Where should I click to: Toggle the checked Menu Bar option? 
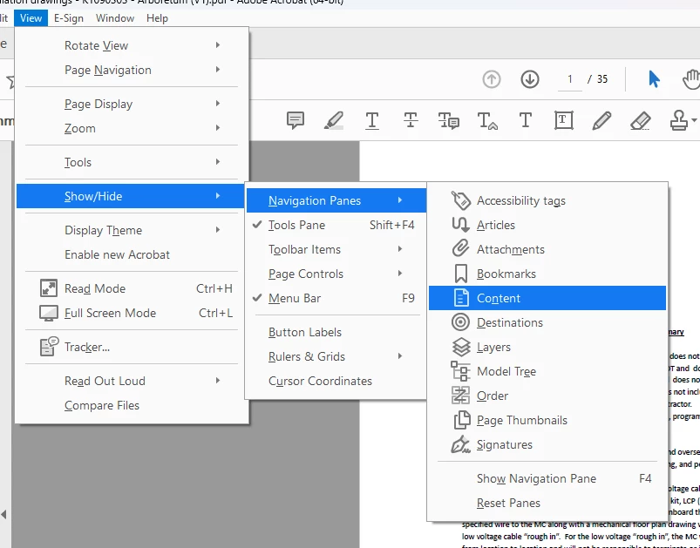click(x=335, y=298)
